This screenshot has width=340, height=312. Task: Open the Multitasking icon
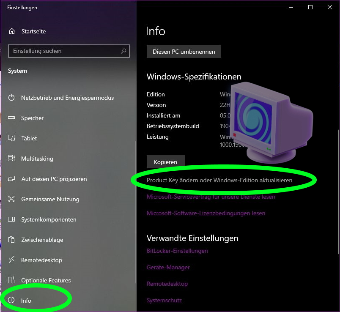pyautogui.click(x=12, y=159)
